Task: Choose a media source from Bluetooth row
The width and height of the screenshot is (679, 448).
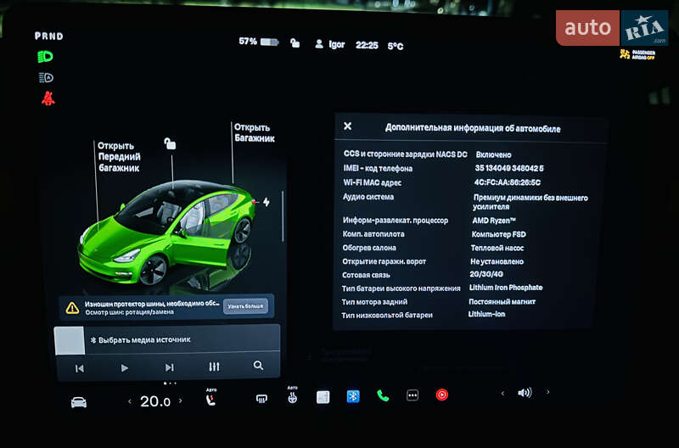Action: tap(140, 339)
